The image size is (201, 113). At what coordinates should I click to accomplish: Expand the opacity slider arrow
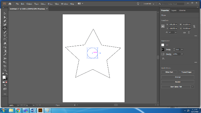(x=182, y=54)
